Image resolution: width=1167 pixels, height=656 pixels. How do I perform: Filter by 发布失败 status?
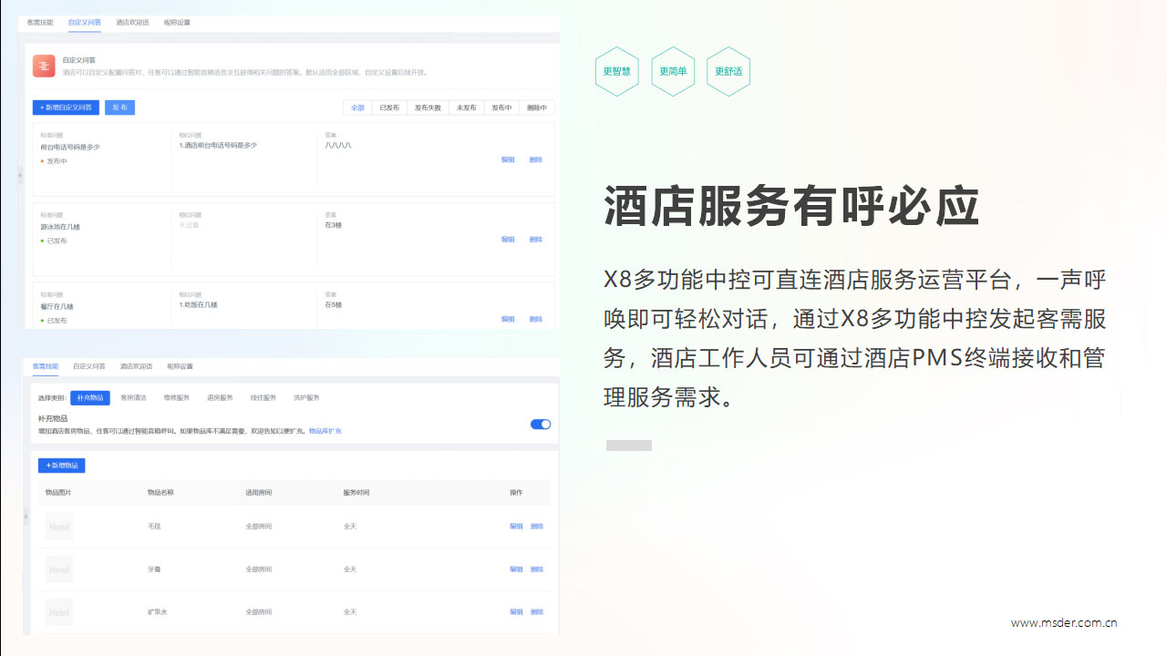coord(428,108)
